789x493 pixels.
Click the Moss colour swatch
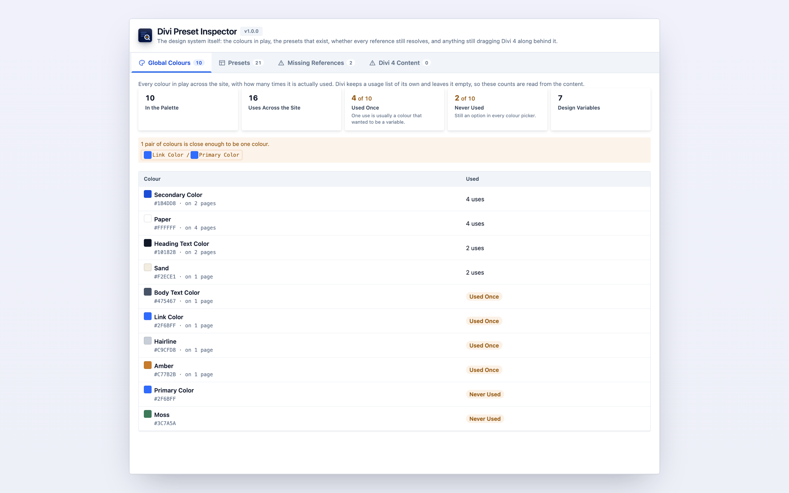pos(148,414)
